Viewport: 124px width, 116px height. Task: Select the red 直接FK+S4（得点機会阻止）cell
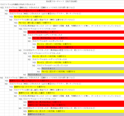[x=76, y=102]
